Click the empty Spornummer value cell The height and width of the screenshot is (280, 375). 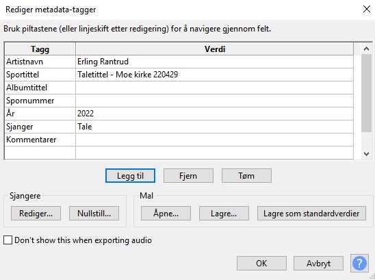(214, 101)
